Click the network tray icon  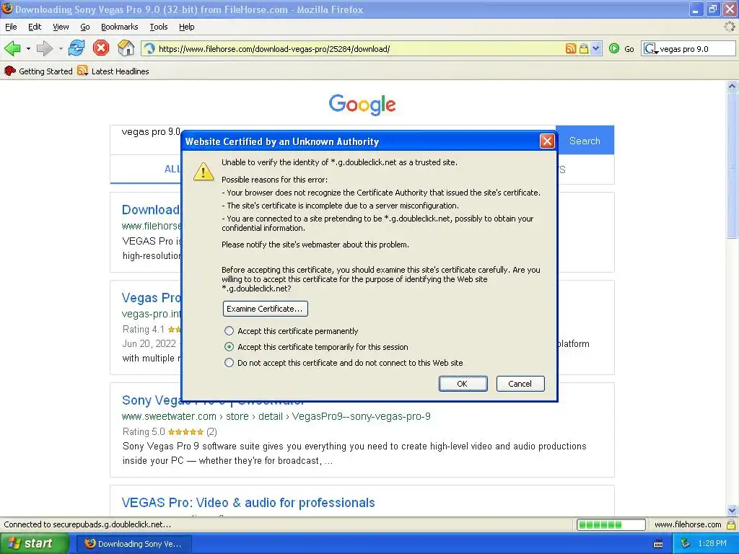click(x=686, y=543)
